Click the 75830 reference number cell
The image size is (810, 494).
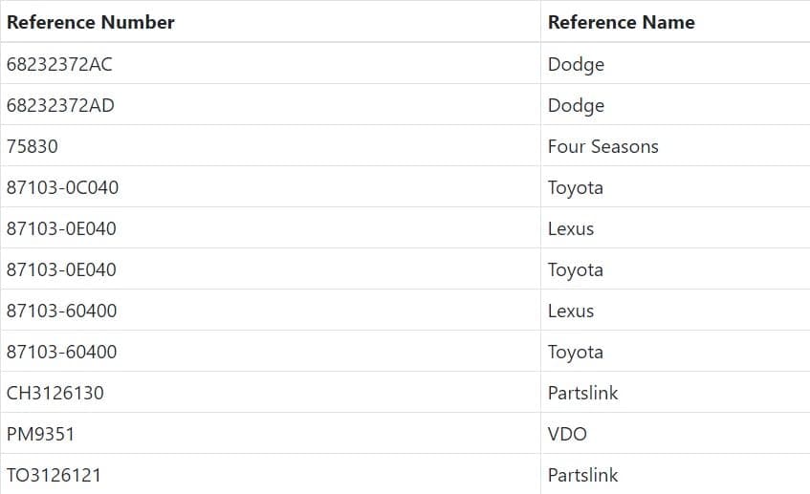pos(33,147)
